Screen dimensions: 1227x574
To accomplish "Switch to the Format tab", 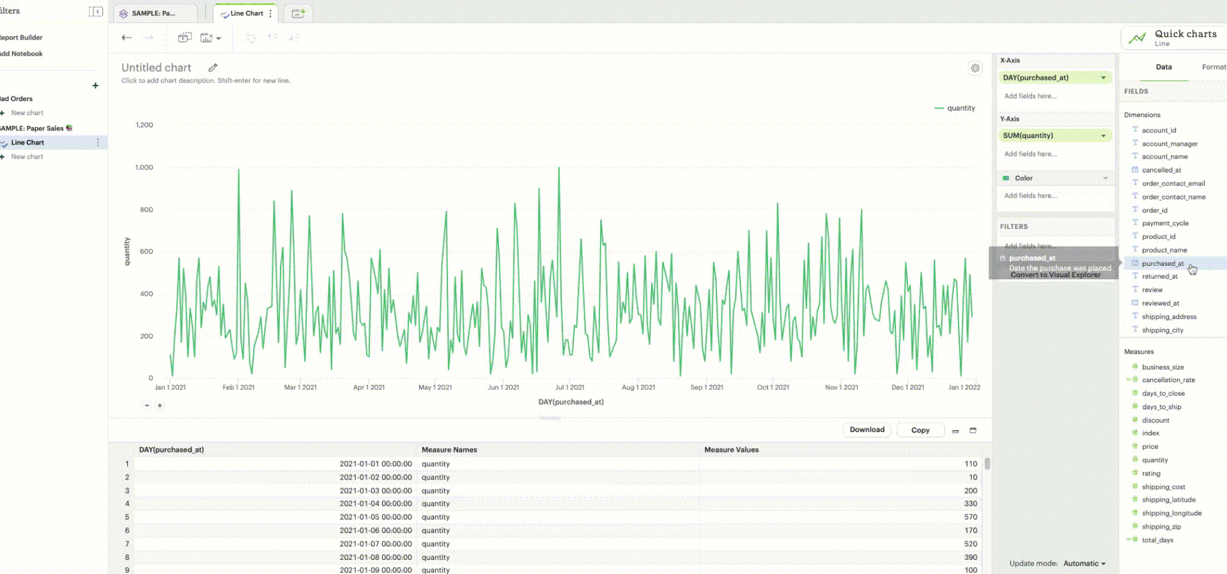I will (x=1213, y=67).
